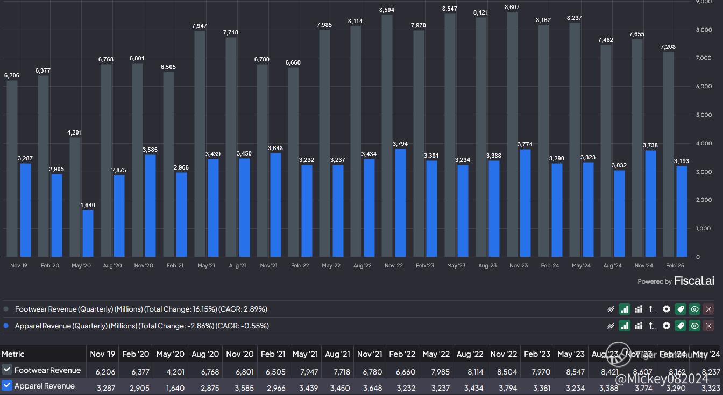
Task: Click the Feb '22 table column header
Action: point(403,354)
